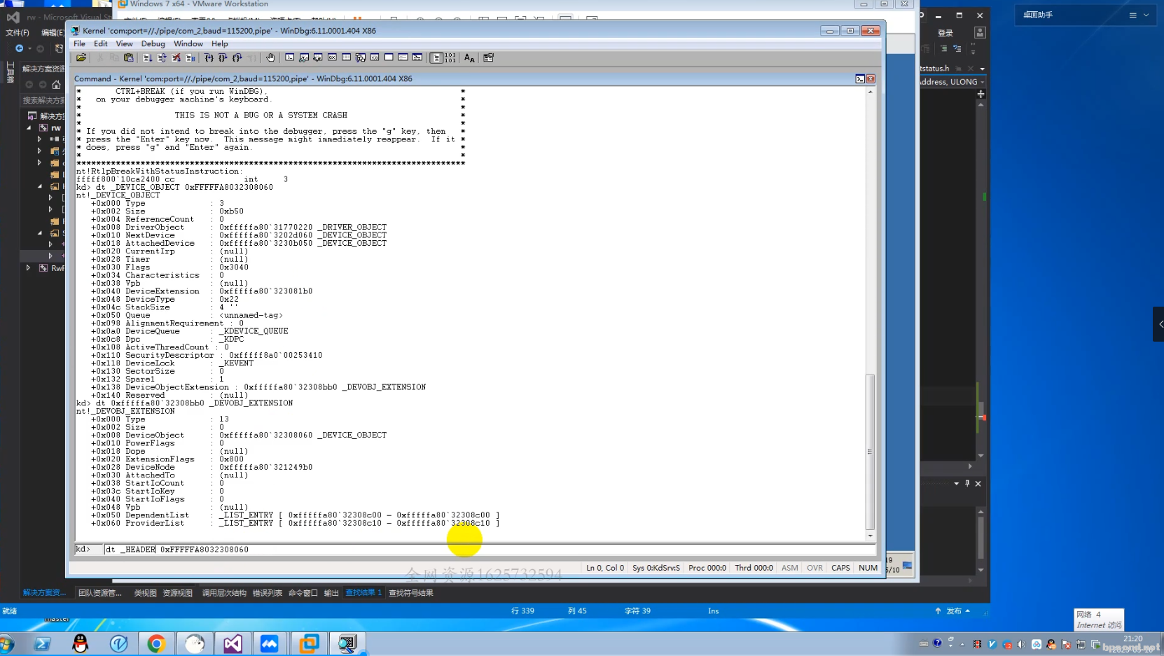
Task: Click the Open Source File icon
Action: 81,58
